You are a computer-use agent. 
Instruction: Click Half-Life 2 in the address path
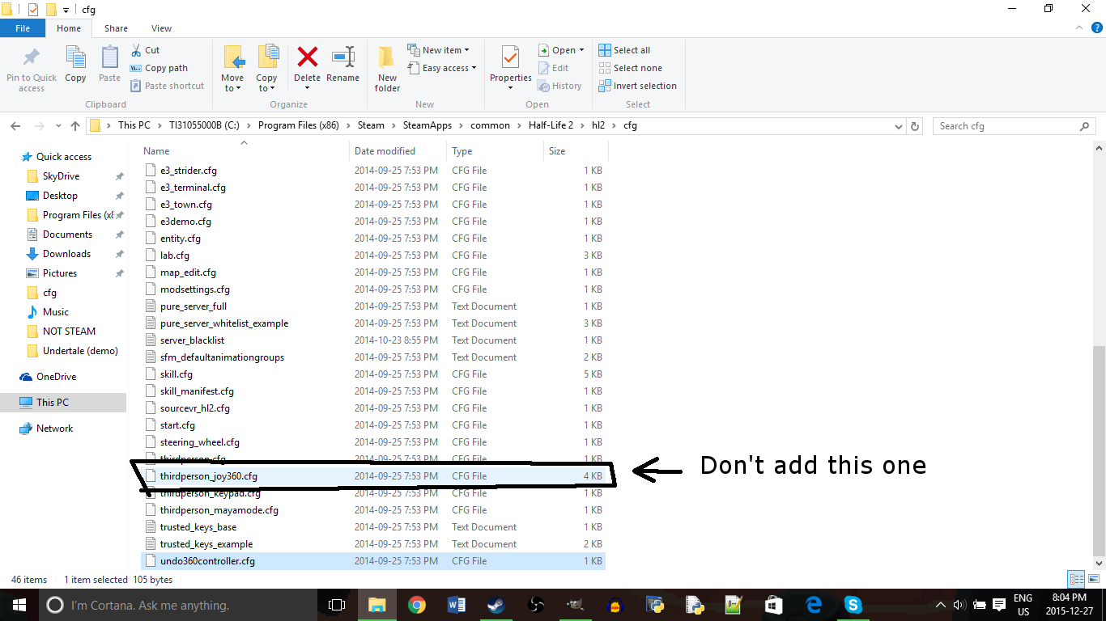551,125
